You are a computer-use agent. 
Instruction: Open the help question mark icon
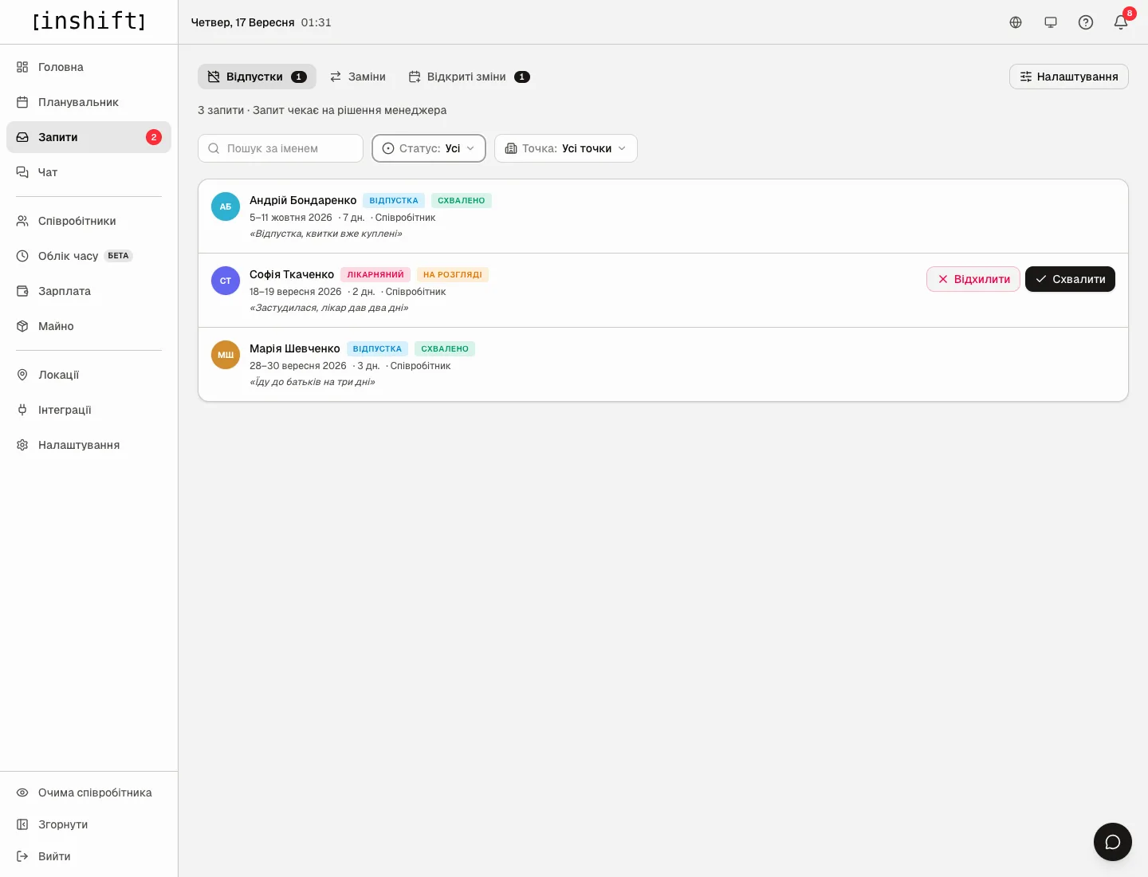coord(1086,22)
